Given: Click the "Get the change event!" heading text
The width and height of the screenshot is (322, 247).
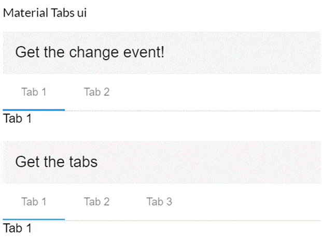Looking at the screenshot, I should click(x=90, y=52).
